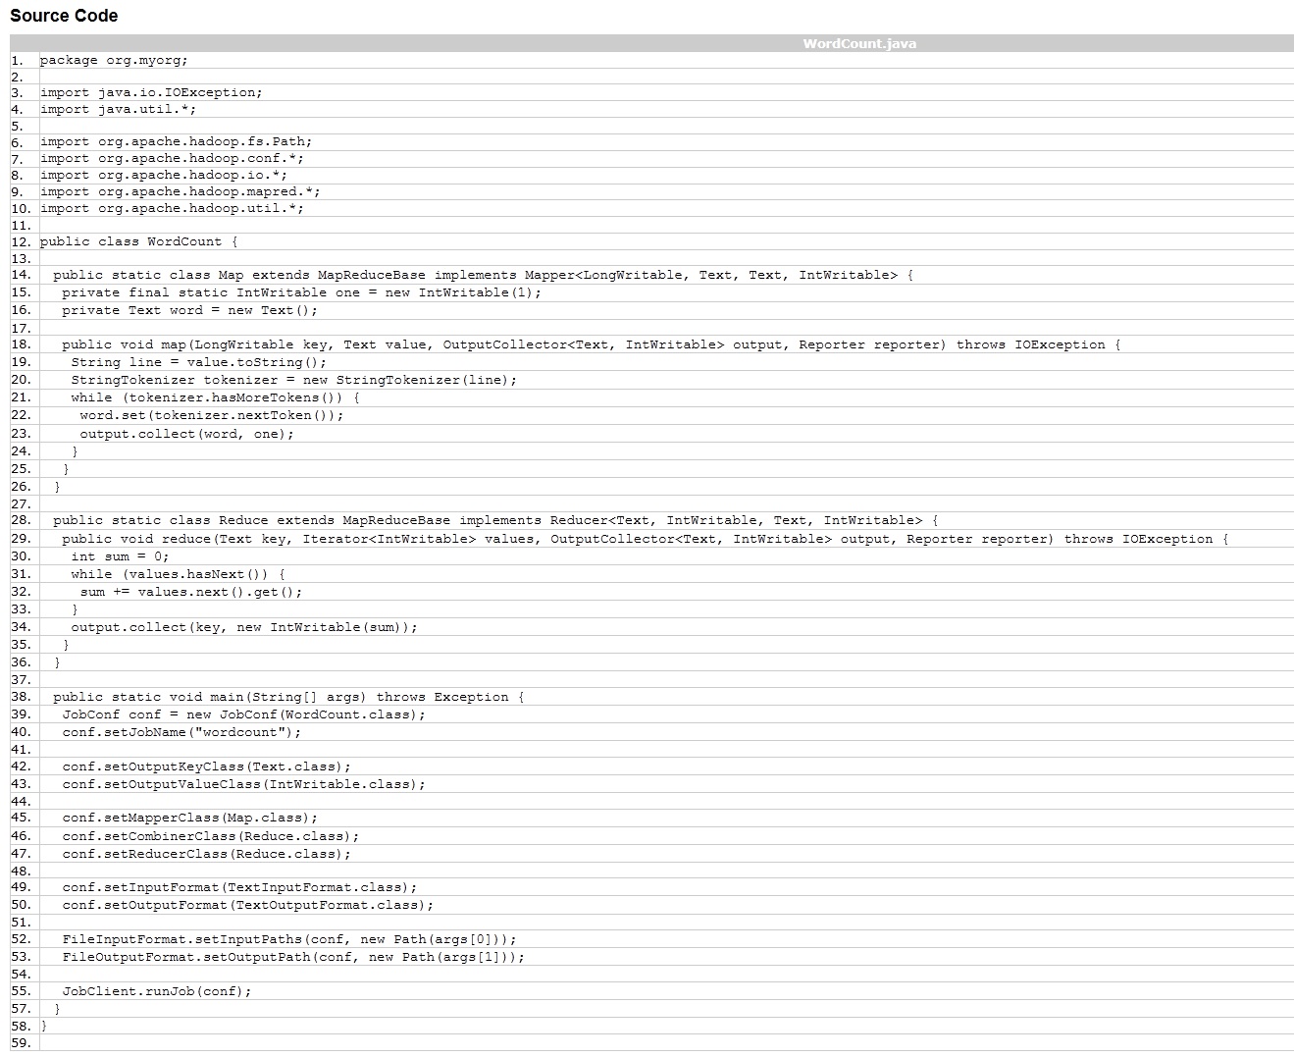Click 'public class WordCount {' line
This screenshot has width=1294, height=1057.
coord(139,240)
